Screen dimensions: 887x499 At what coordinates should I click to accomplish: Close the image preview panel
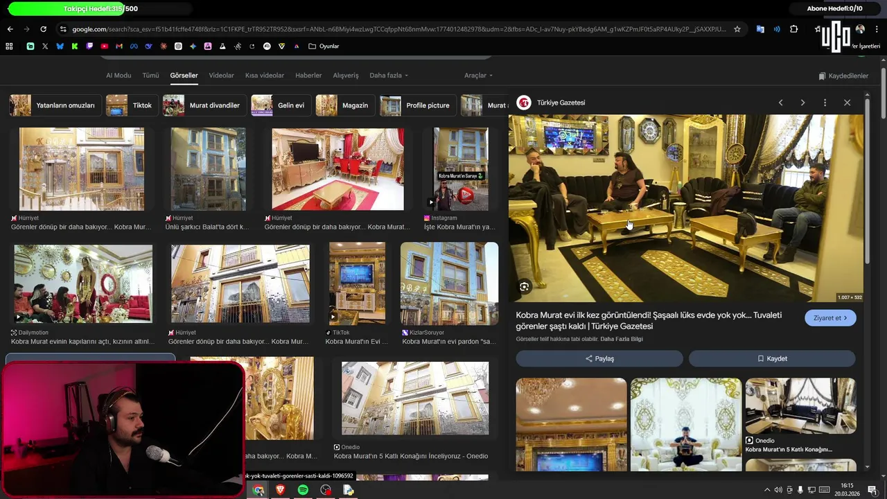point(847,103)
